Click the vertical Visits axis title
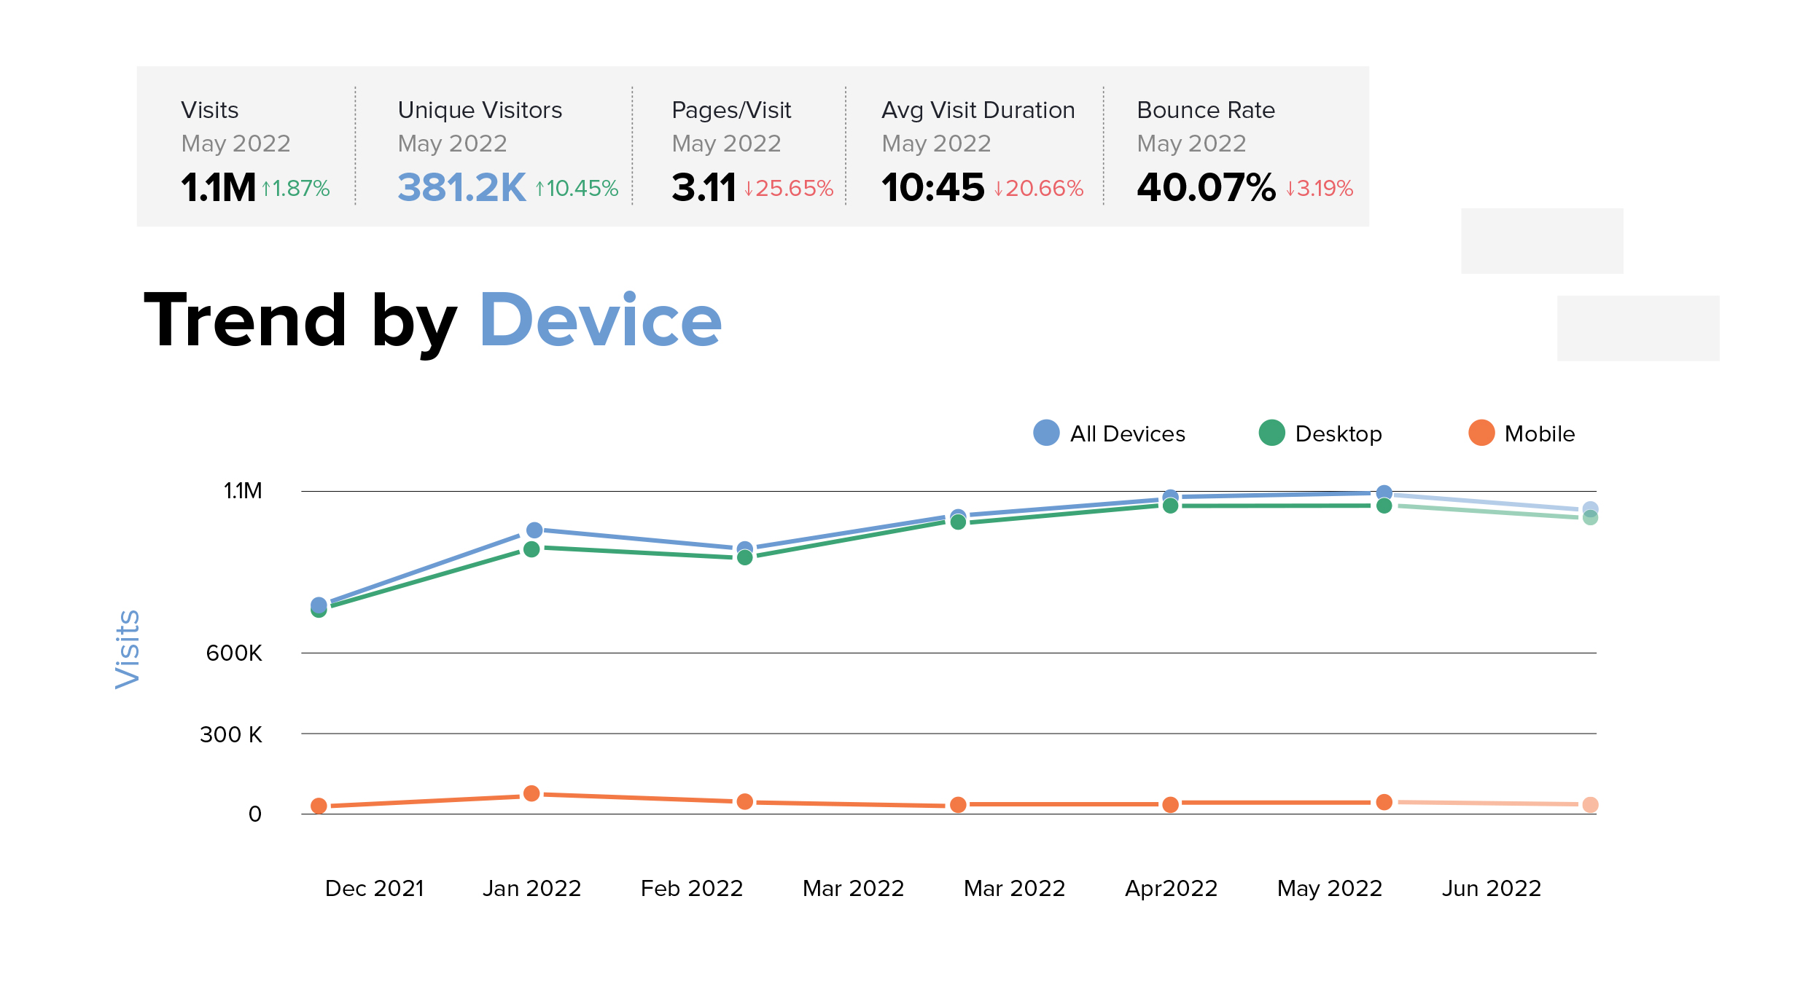Viewport: 1808px width, 998px height. pos(128,649)
